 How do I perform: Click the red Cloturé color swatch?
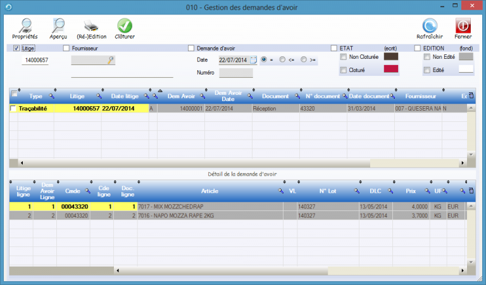[x=391, y=70]
